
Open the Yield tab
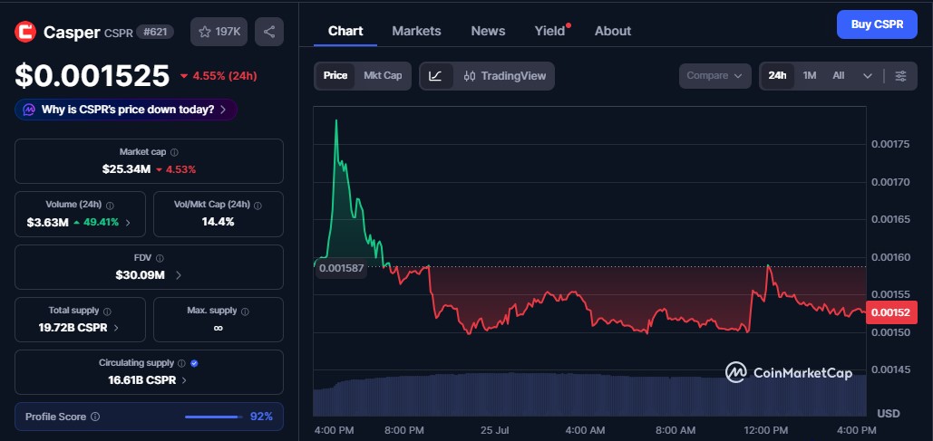(x=549, y=31)
